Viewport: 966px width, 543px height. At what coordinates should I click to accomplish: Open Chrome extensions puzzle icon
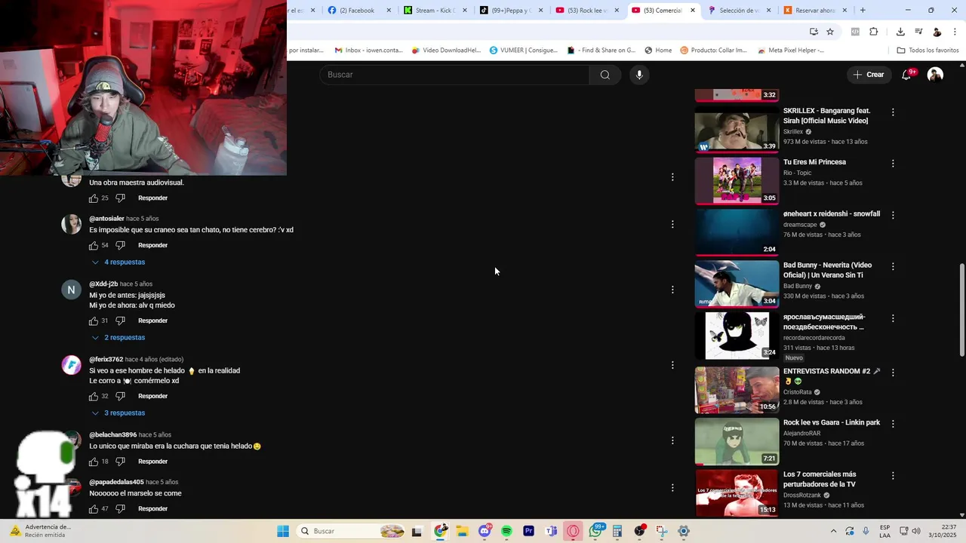pos(874,32)
